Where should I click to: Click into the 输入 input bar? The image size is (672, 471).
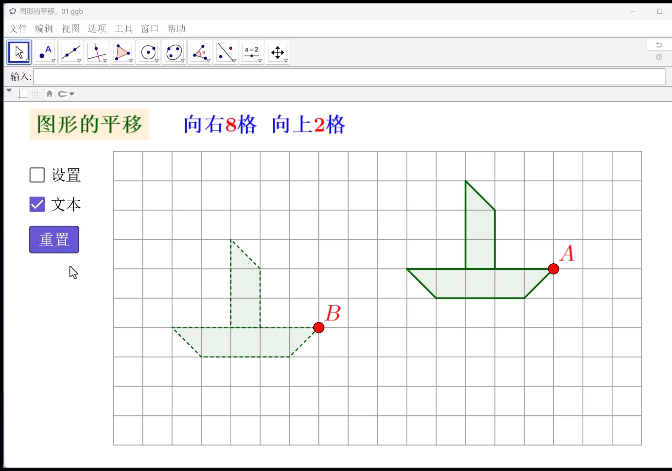click(349, 77)
